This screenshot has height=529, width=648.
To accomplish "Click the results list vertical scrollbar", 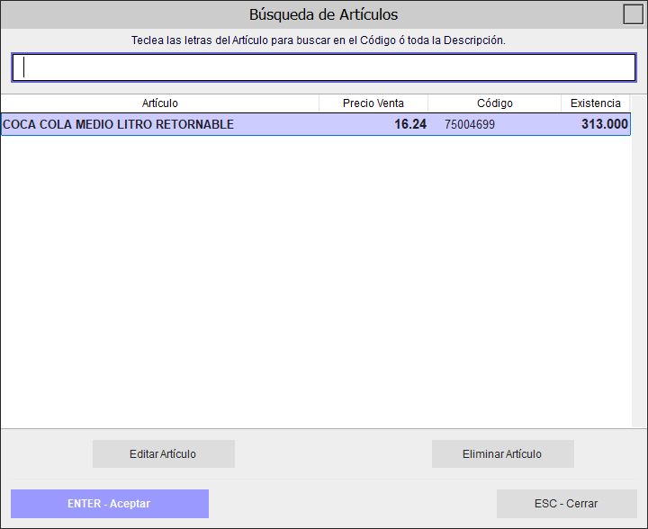I will point(639,261).
